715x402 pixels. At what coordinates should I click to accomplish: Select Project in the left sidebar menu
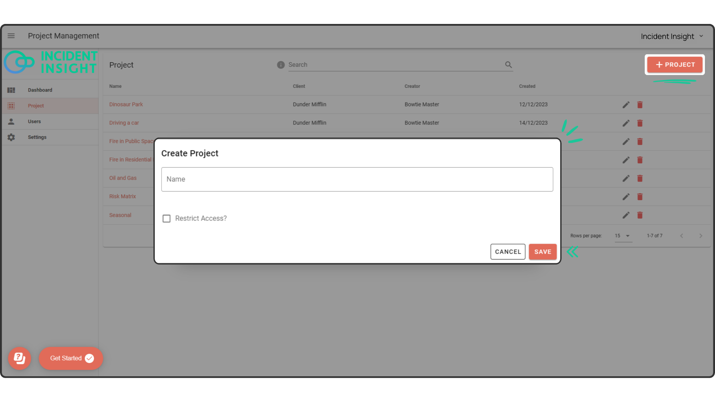tap(36, 105)
